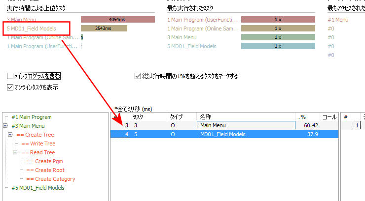Viewport: 365px width, 201px height.
Task: Select #5 MD01_Field Models tree item
Action: click(x=38, y=188)
